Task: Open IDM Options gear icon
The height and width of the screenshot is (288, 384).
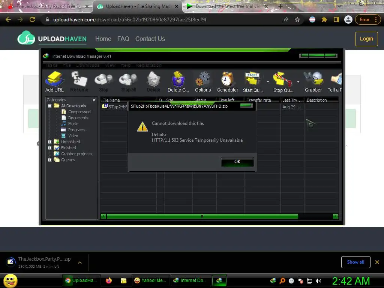Action: [x=203, y=81]
